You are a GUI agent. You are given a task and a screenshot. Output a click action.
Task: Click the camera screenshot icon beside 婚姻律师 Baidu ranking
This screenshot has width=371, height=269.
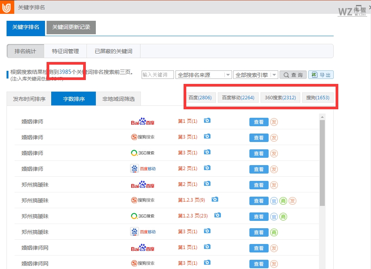tap(207, 120)
